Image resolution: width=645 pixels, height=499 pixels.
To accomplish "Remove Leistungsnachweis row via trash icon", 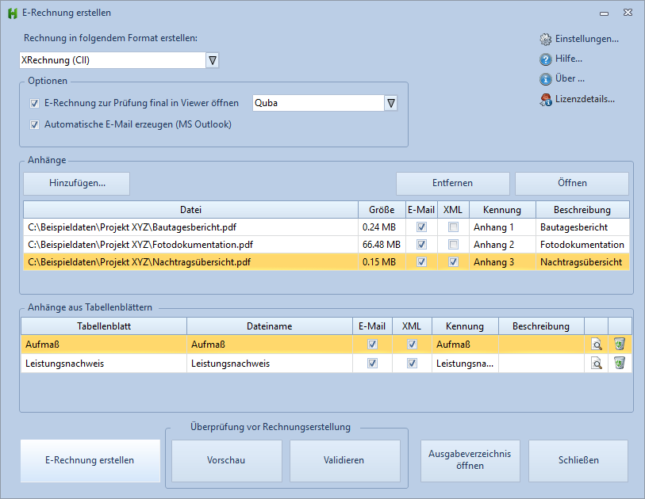I will (620, 363).
